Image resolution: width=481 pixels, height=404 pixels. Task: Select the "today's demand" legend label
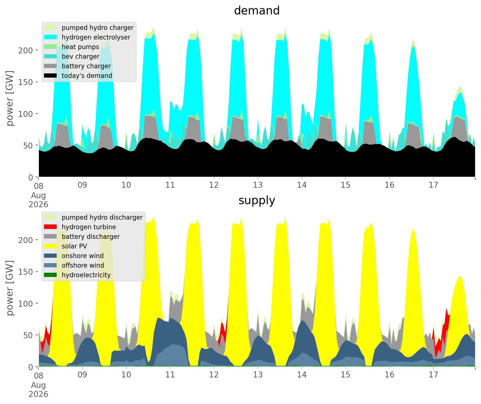pos(87,76)
